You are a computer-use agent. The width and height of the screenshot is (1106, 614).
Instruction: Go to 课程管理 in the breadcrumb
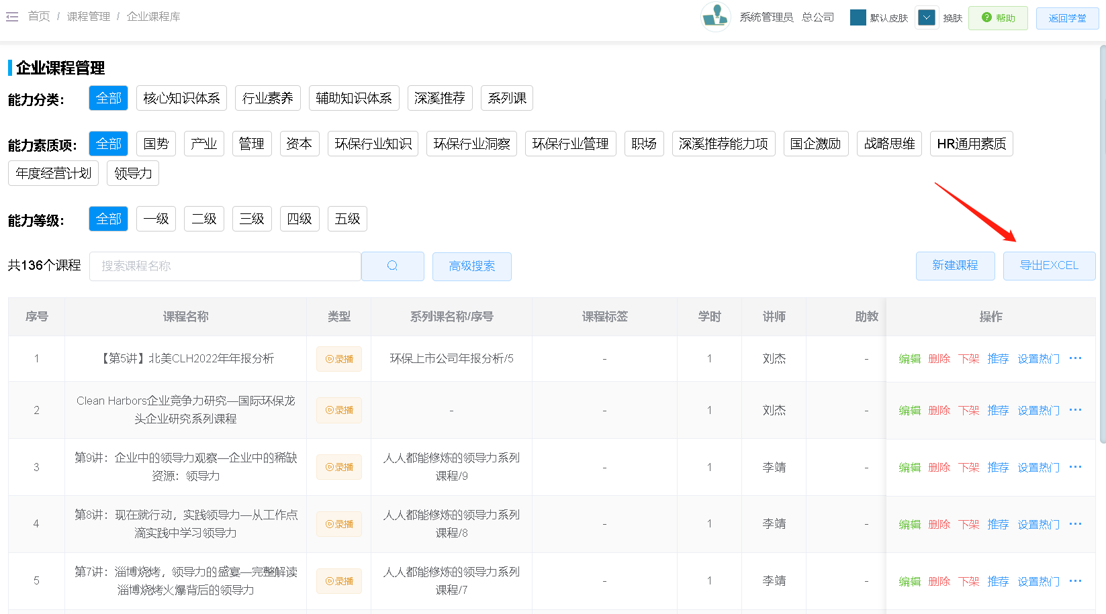click(88, 17)
